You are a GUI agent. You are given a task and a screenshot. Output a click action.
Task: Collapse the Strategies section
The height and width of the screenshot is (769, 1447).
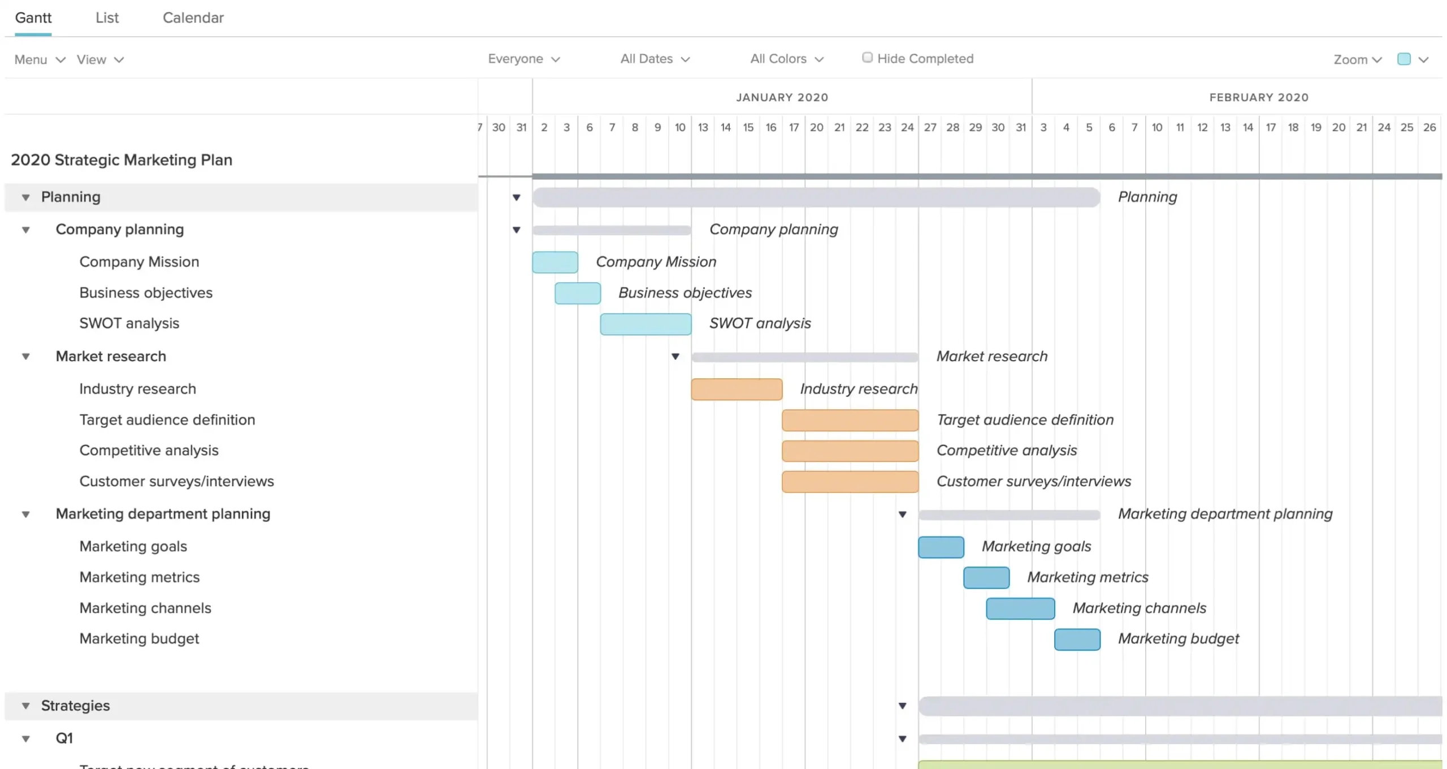click(x=25, y=705)
